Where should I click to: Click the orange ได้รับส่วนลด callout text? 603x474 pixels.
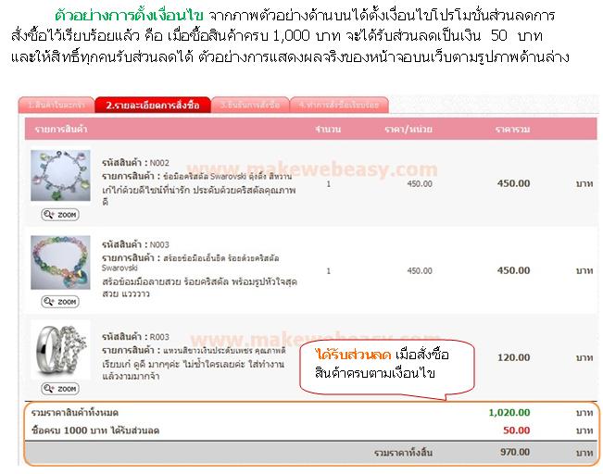(x=353, y=355)
